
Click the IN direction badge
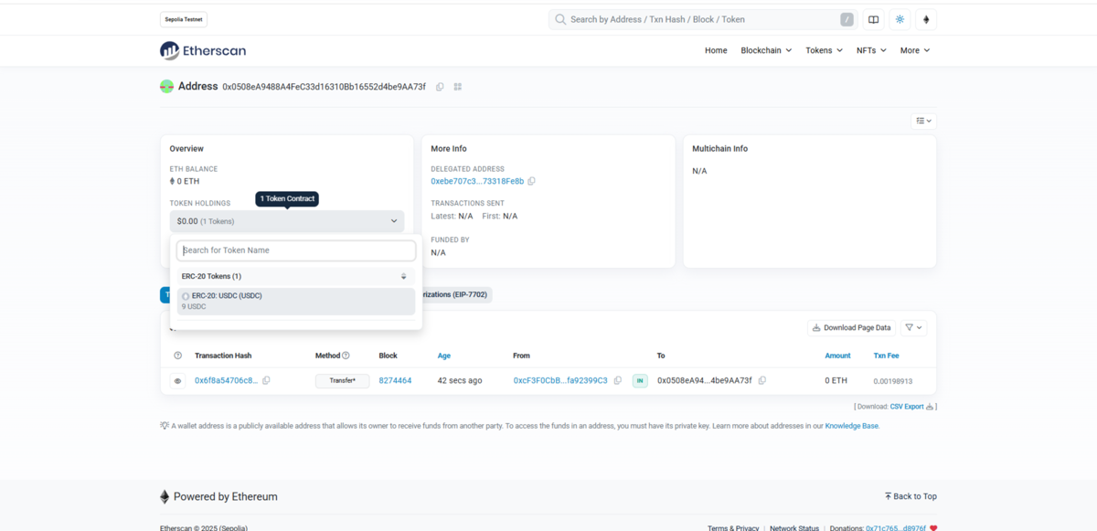coord(640,380)
